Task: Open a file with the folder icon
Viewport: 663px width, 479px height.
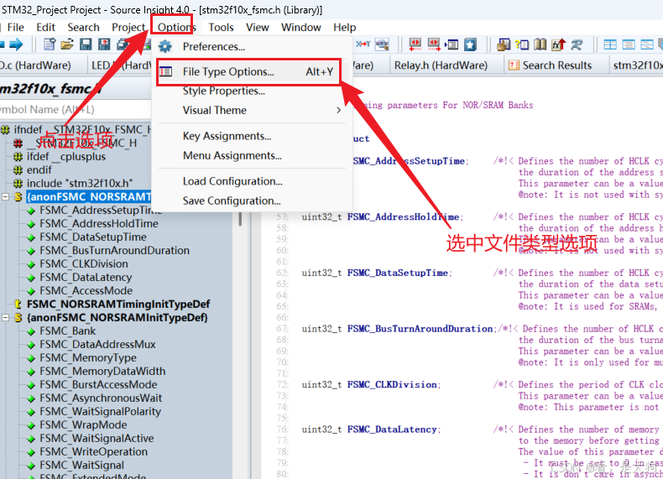Action: pos(67,44)
